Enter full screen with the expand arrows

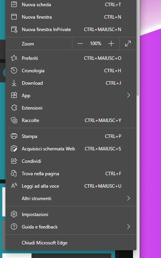pyautogui.click(x=128, y=44)
